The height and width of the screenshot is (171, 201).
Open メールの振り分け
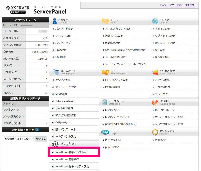click(115, 57)
